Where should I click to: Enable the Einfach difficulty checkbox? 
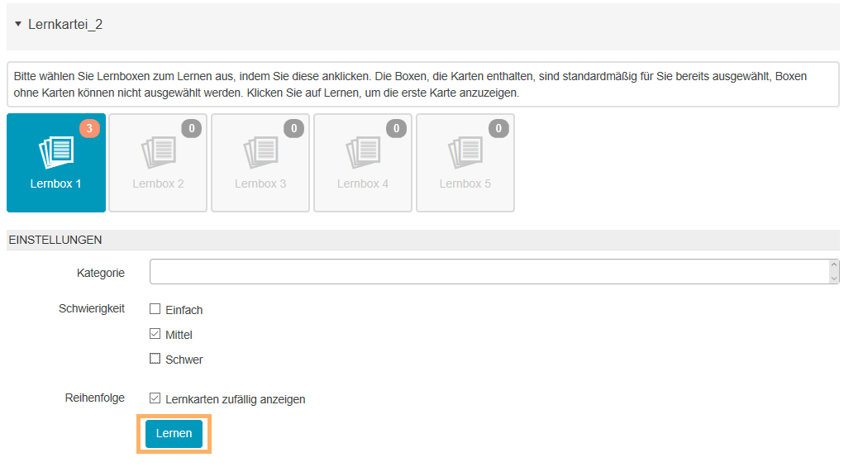point(155,310)
